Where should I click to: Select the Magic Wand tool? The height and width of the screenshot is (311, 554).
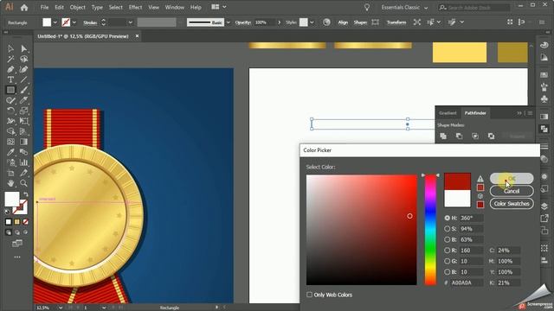click(10, 59)
